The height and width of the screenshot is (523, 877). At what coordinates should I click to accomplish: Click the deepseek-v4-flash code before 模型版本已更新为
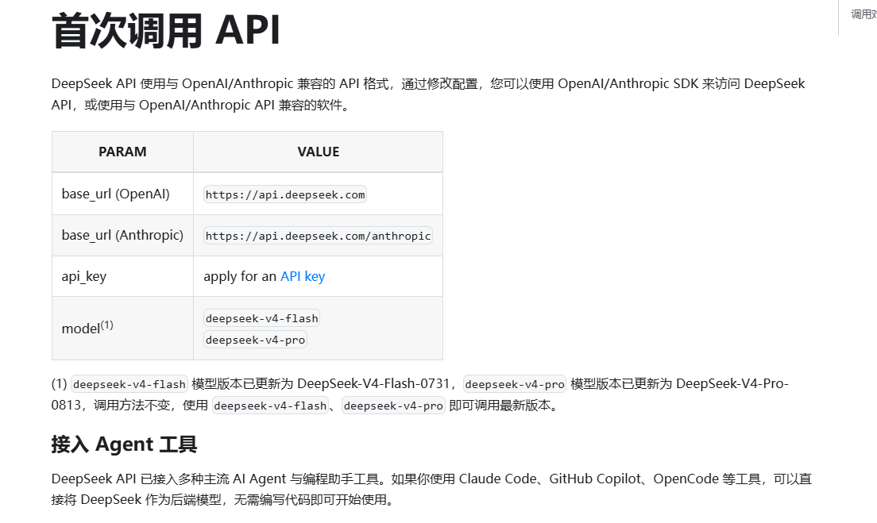[x=129, y=384]
